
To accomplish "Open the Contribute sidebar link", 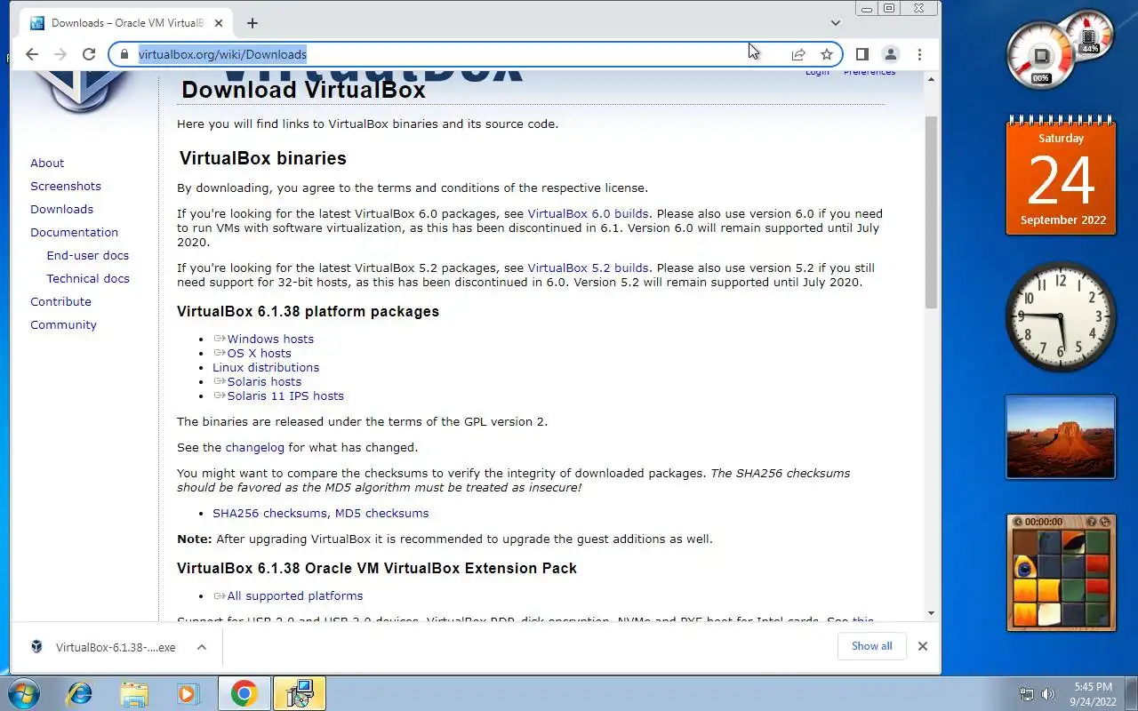I will [60, 301].
